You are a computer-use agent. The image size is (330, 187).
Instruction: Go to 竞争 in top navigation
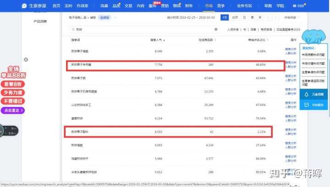(221, 6)
